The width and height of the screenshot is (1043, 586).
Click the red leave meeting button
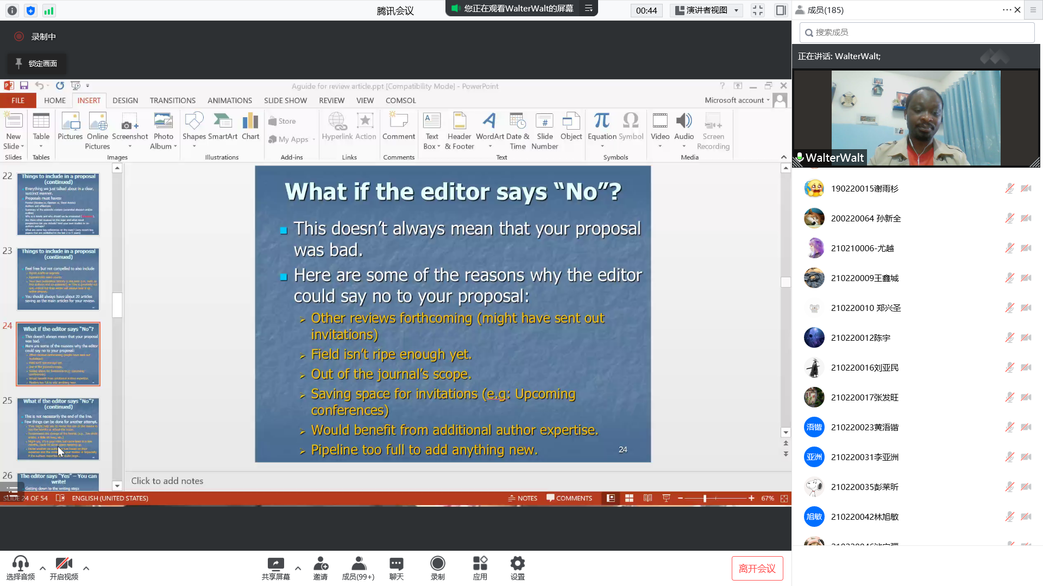(757, 568)
